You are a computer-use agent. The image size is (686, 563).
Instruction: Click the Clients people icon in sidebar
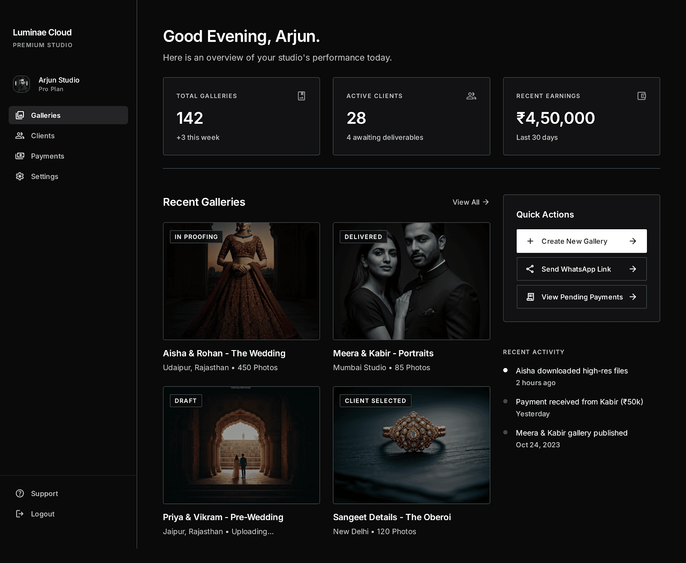point(20,136)
